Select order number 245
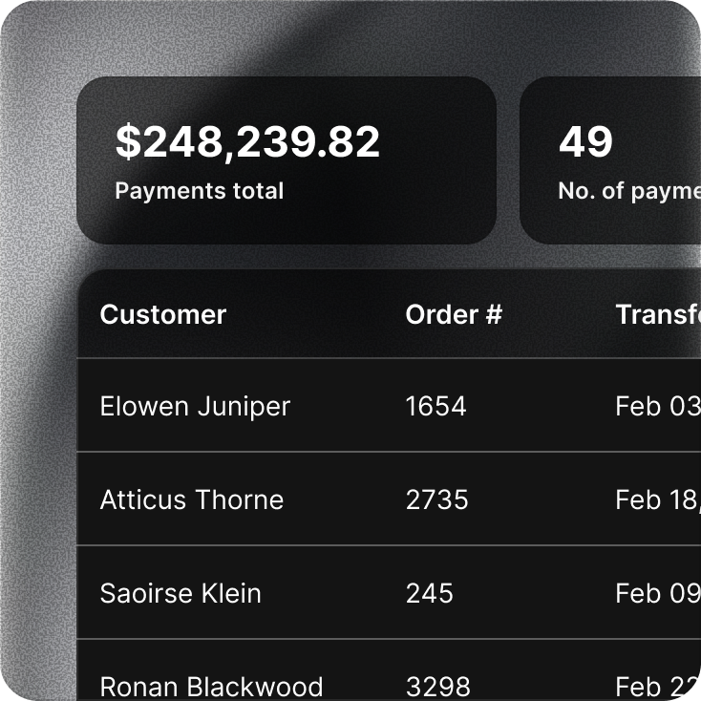Image resolution: width=701 pixels, height=701 pixels. [x=429, y=593]
